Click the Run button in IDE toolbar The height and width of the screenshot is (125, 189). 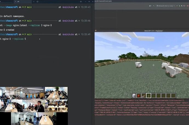coord(177,5)
